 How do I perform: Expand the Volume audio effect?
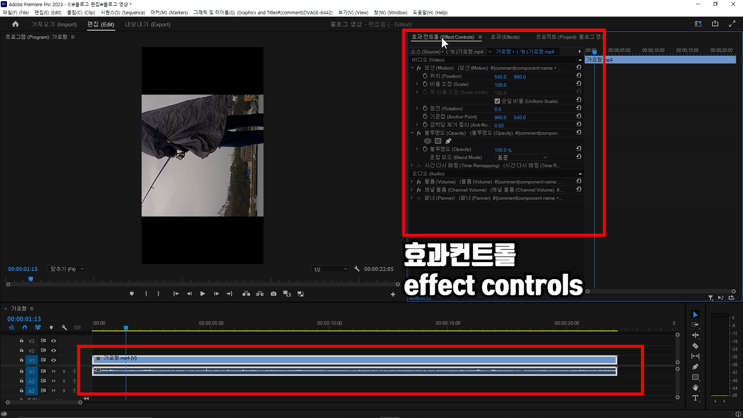pyautogui.click(x=412, y=182)
